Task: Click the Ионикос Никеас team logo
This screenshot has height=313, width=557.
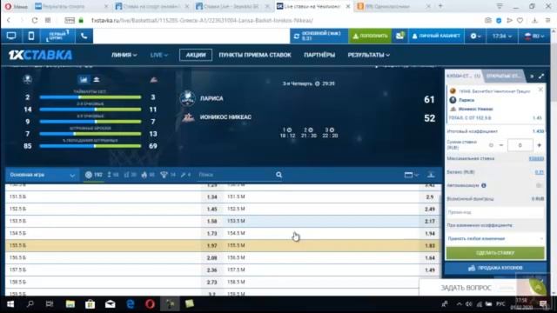Action: pos(188,117)
